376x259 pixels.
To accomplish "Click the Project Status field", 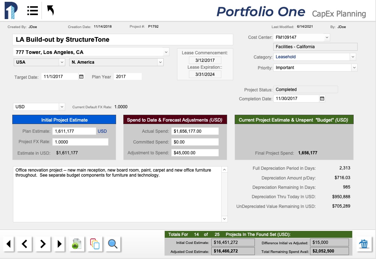I will 305,90.
